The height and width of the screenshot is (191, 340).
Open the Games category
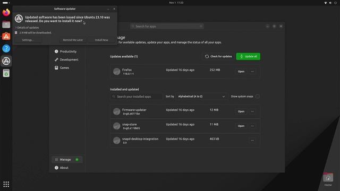[67, 68]
